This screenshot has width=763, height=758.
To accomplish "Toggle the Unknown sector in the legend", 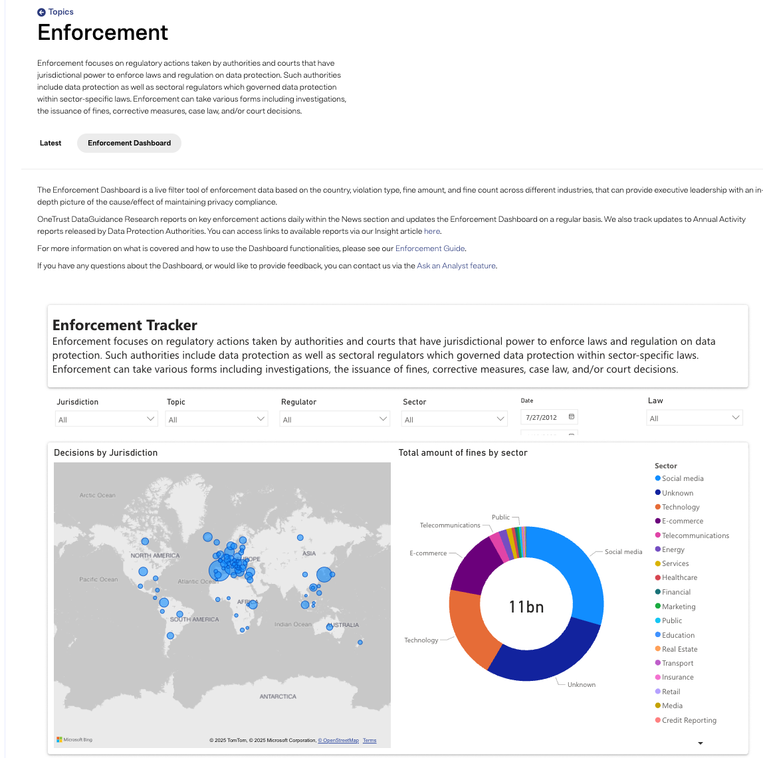I will 676,493.
